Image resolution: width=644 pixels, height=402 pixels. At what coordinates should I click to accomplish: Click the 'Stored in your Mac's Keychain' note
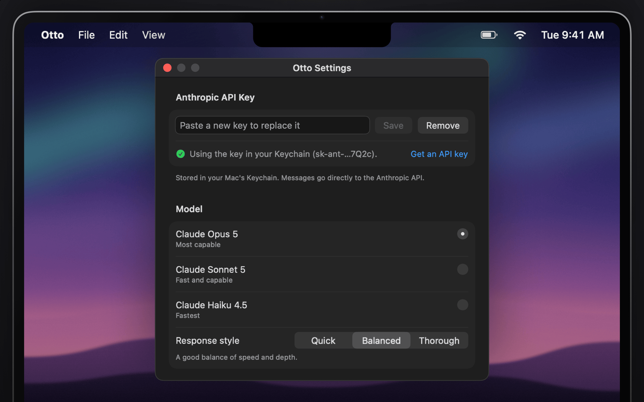[x=300, y=178]
